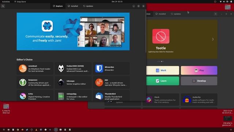The width and height of the screenshot is (234, 132).
Task: Open the juju operator app card
Action: point(111,82)
